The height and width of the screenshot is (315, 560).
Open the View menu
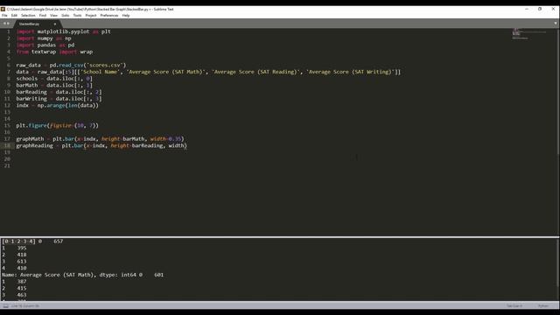tap(53, 16)
